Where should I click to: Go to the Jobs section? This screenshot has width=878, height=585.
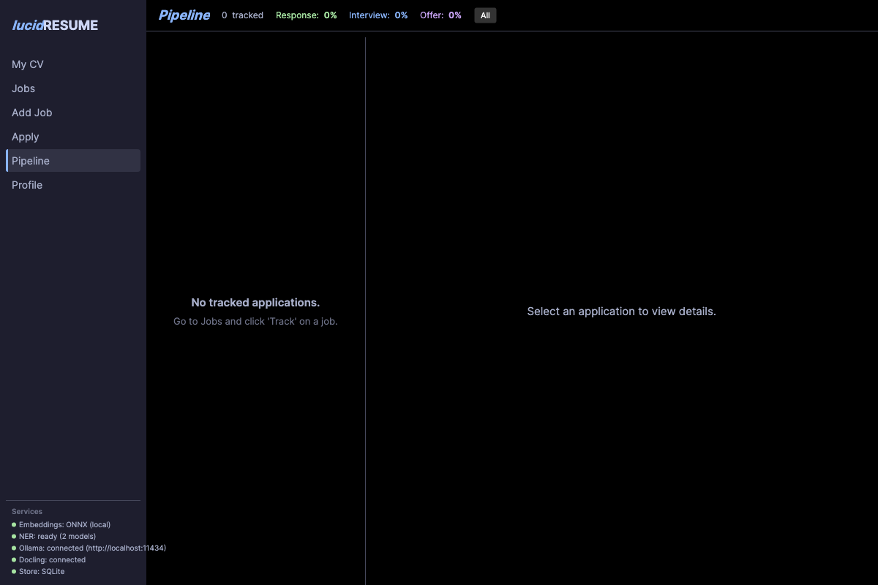[x=73, y=88]
